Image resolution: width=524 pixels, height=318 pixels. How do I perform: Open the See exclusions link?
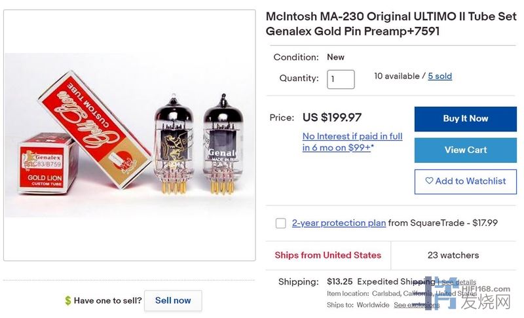coord(417,305)
